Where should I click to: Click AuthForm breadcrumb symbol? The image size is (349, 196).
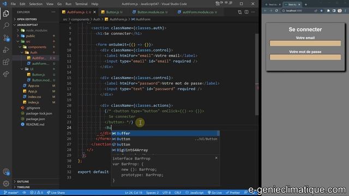click(x=141, y=20)
